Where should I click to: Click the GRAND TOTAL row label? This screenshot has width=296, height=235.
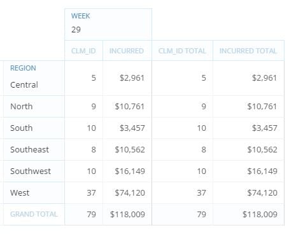click(34, 214)
